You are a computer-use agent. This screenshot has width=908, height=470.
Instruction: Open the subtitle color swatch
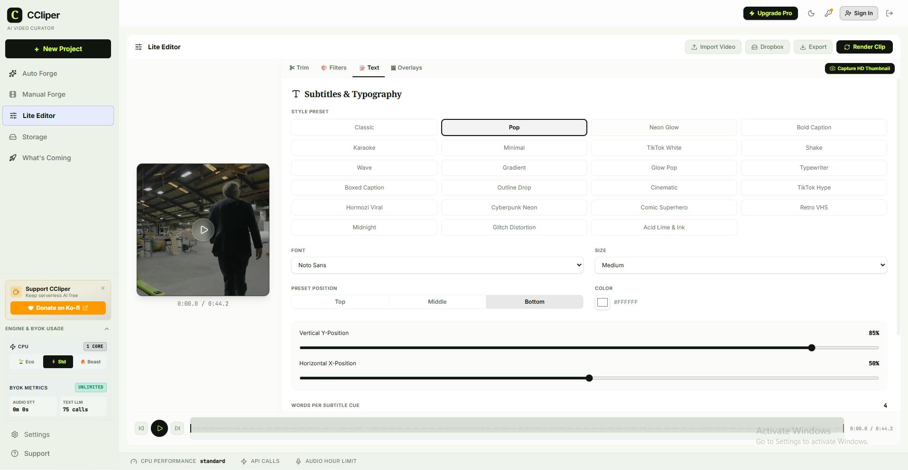[x=602, y=302]
